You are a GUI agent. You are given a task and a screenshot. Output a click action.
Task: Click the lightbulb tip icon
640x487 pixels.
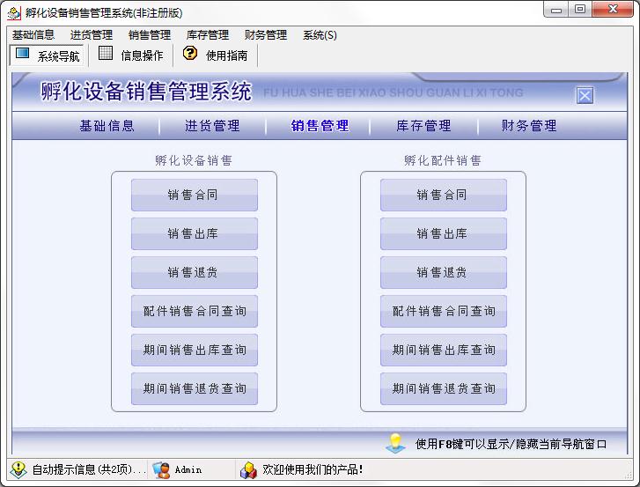click(395, 443)
